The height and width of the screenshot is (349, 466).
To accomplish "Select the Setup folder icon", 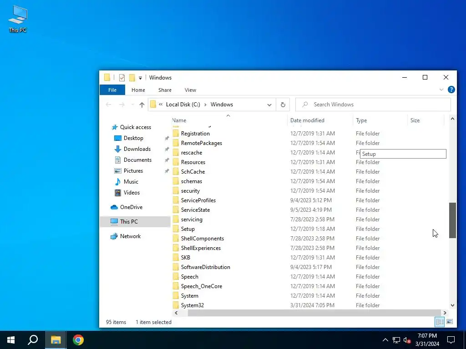I will point(176,229).
